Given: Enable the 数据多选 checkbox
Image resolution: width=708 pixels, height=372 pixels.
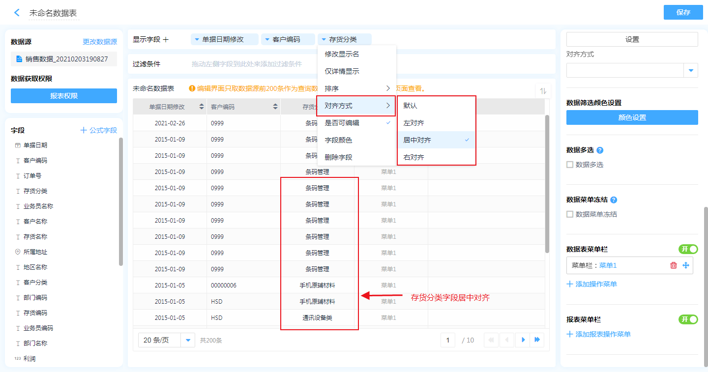Looking at the screenshot, I should 570,165.
